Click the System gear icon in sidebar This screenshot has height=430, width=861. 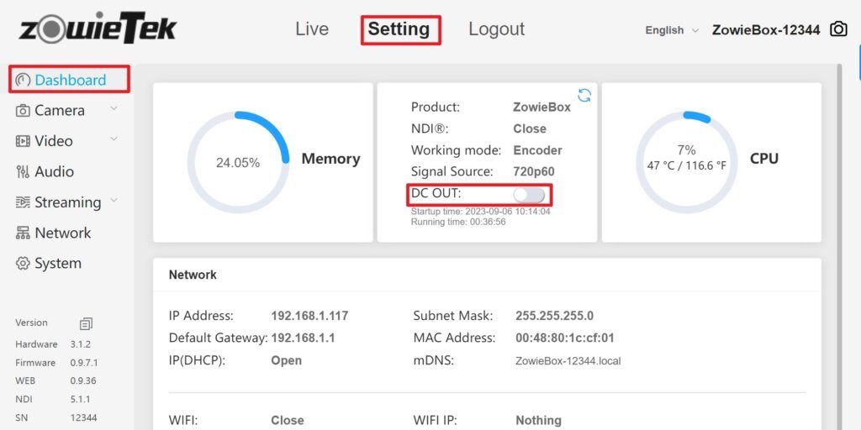23,264
